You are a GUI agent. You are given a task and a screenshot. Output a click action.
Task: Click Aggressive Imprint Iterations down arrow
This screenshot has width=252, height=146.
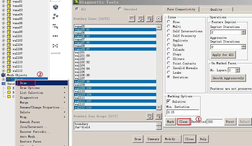pyautogui.click(x=244, y=48)
